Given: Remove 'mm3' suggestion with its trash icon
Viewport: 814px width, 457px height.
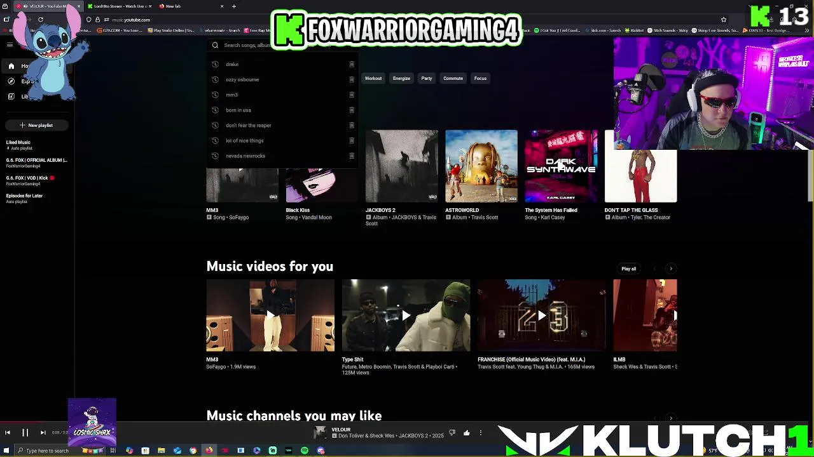Looking at the screenshot, I should tap(352, 95).
